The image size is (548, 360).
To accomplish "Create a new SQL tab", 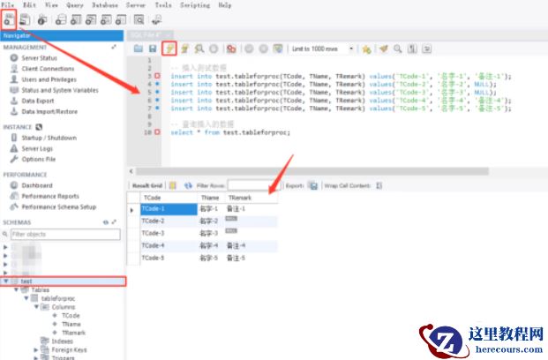I will point(9,20).
